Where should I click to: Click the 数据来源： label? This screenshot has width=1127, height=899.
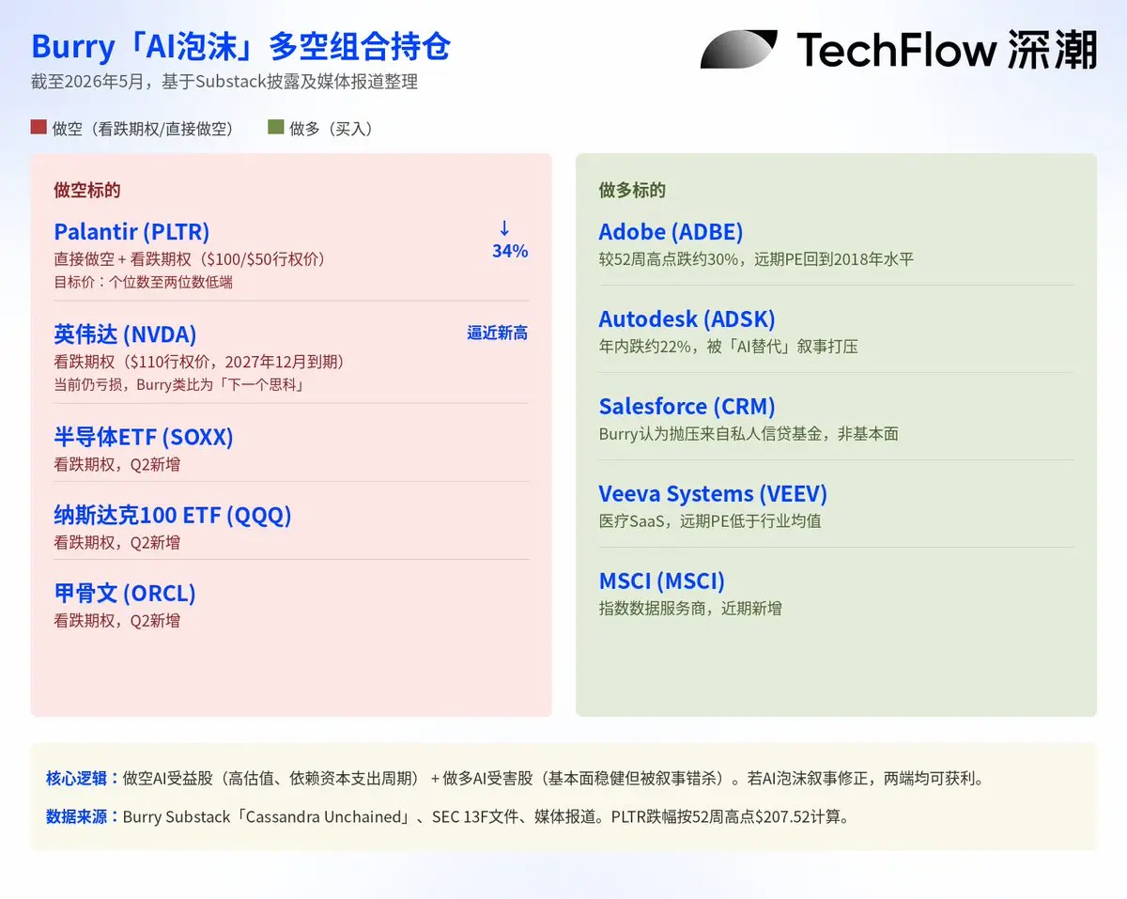coord(84,817)
